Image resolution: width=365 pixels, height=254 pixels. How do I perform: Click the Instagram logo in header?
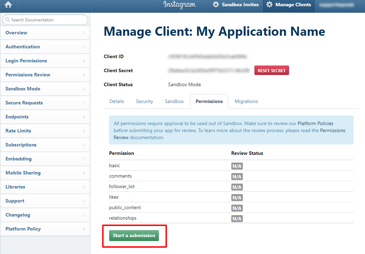click(179, 5)
